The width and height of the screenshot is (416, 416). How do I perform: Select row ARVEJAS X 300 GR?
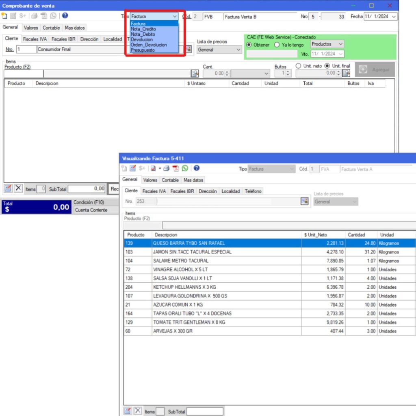270,331
